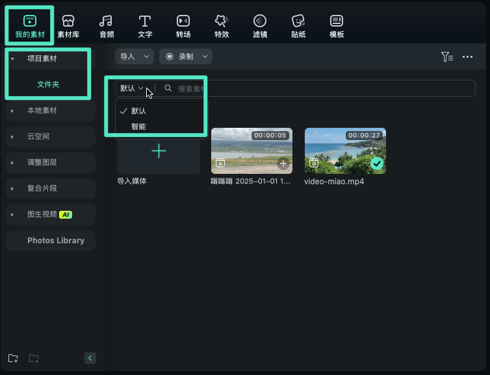This screenshot has height=375, width=490.
Task: Click the 嗡嗡嗡 2025-01-01 file name
Action: click(x=251, y=181)
